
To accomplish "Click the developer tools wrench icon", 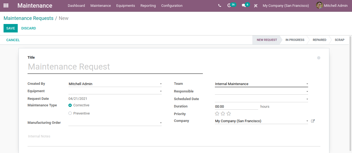I will coord(256,6).
